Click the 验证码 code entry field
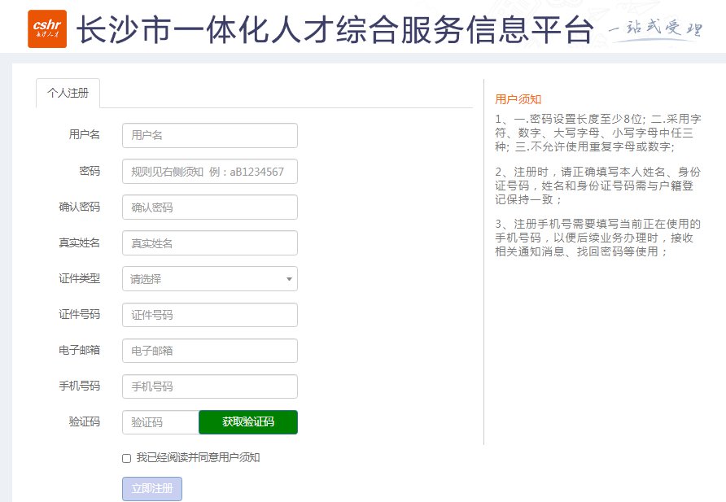The width and height of the screenshot is (726, 502). point(160,422)
